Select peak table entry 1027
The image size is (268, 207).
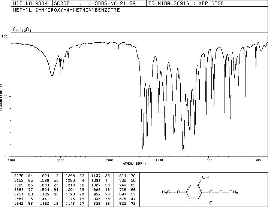96,185
